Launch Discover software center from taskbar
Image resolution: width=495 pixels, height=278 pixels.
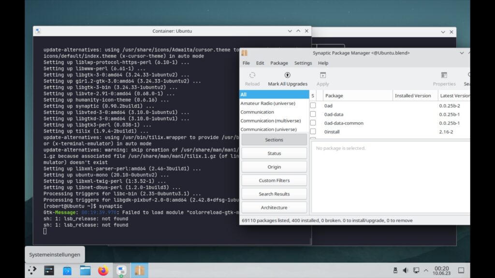click(67, 270)
